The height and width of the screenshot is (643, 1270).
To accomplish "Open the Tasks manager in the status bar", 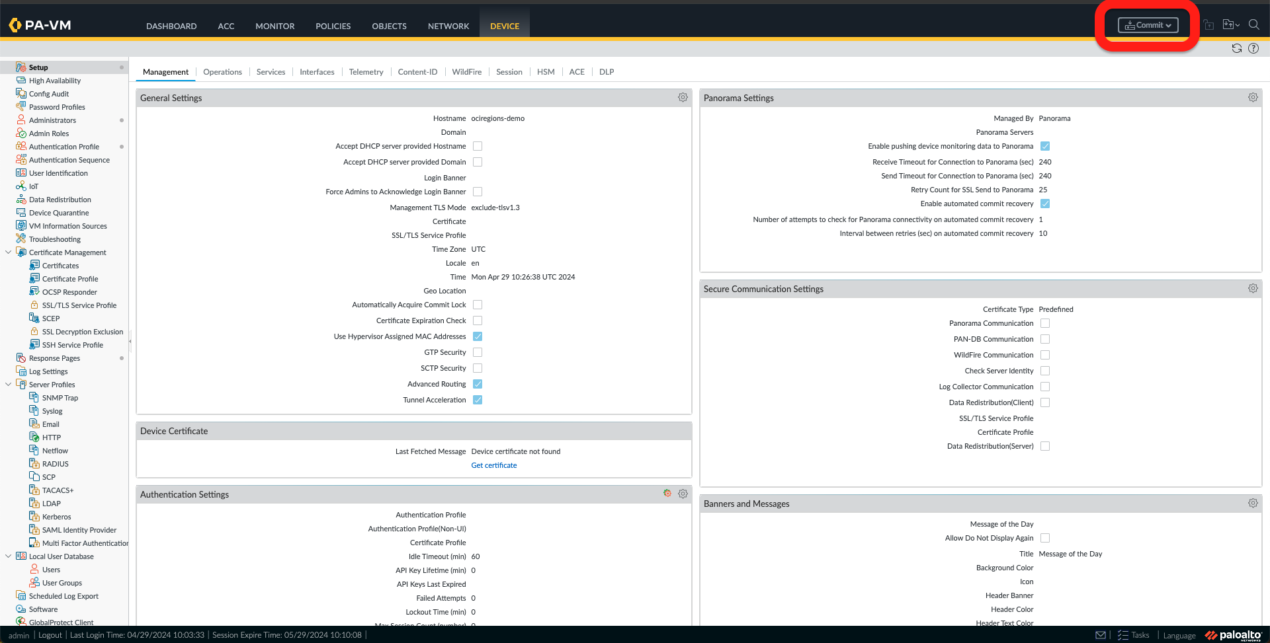I will coord(1134,634).
